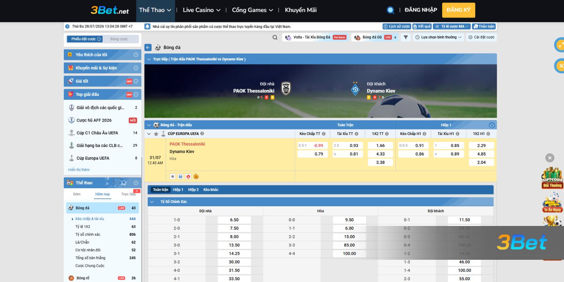This screenshot has height=282, width=564.
Task: Click the PAOK Thessaloniki team crest
Action: (x=286, y=88)
